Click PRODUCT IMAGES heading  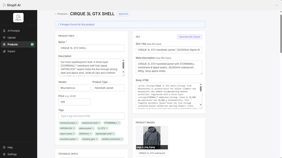click(145, 123)
